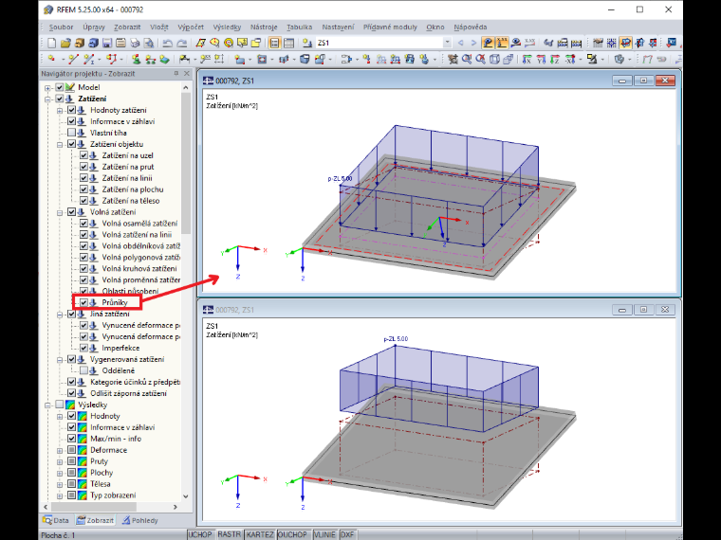
Task: Toggle Volná kruhová zatížení checkbox
Action: (83, 269)
